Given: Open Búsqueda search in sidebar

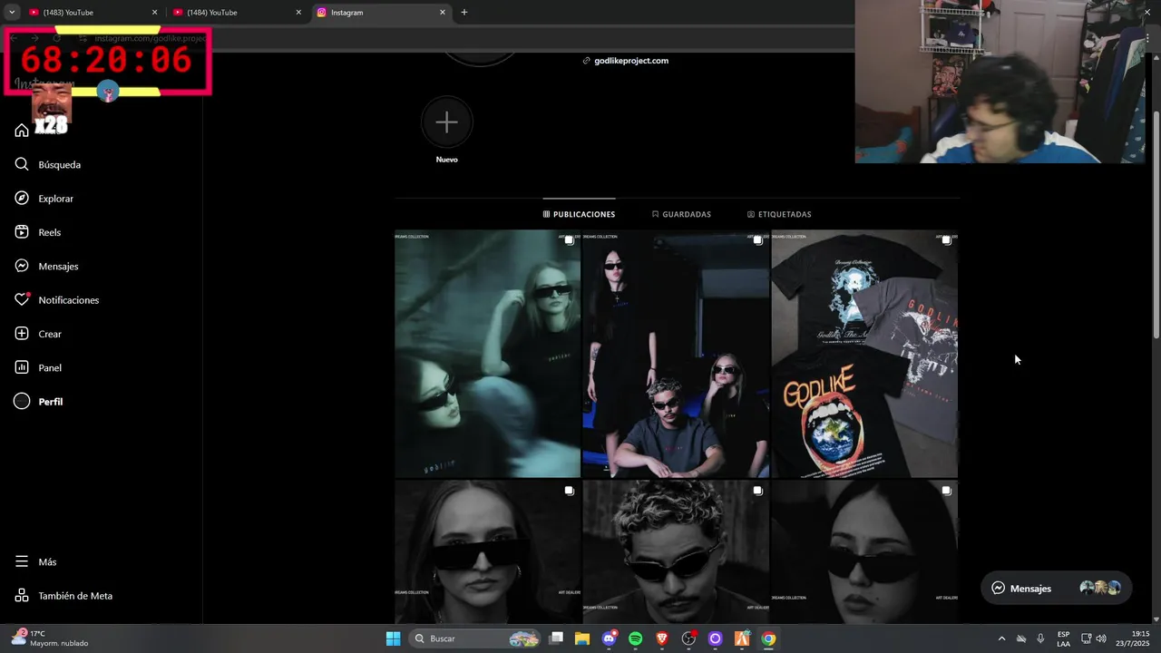Looking at the screenshot, I should [x=48, y=165].
